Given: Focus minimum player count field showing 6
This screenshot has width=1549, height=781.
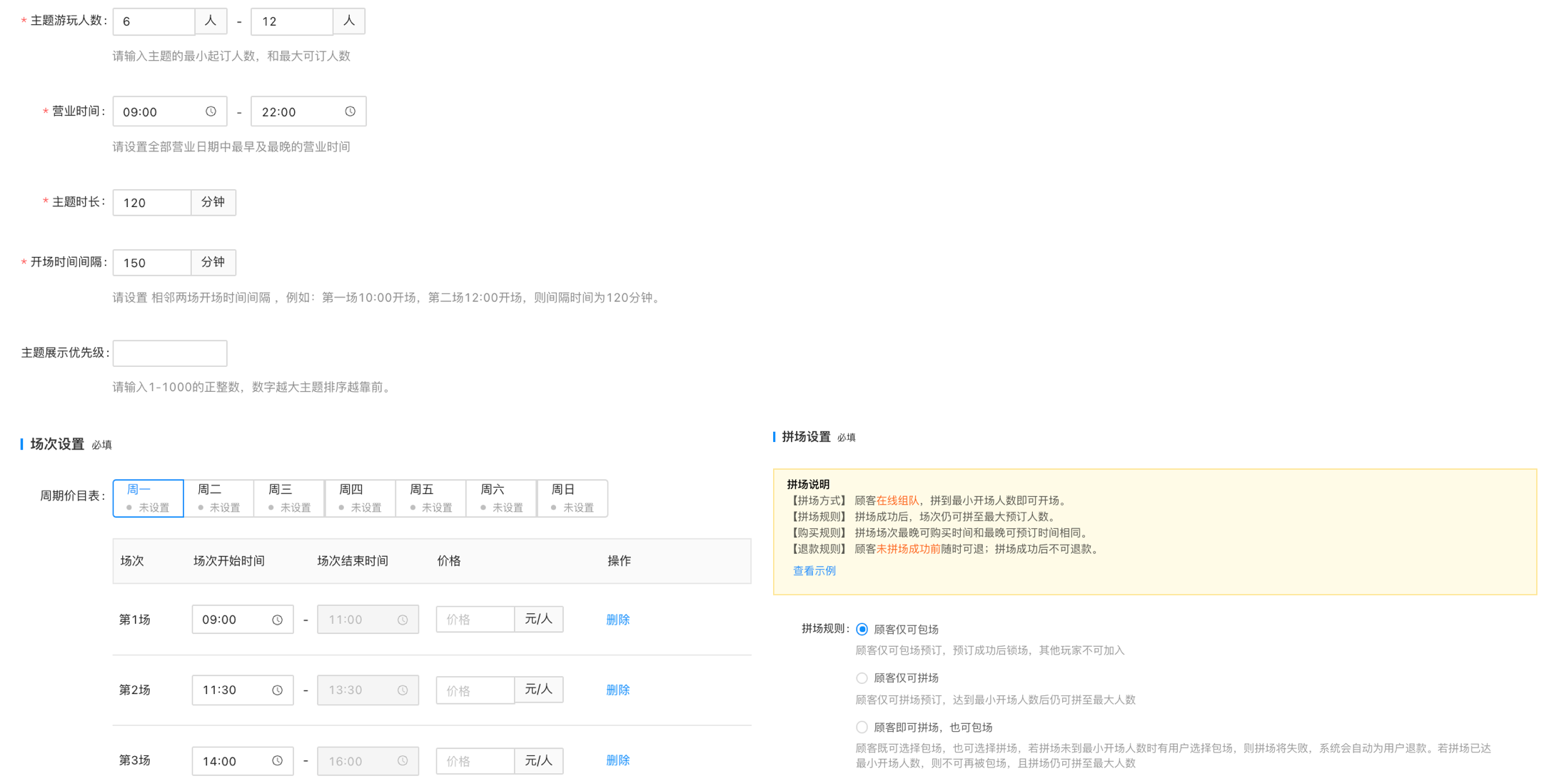Looking at the screenshot, I should coord(154,21).
